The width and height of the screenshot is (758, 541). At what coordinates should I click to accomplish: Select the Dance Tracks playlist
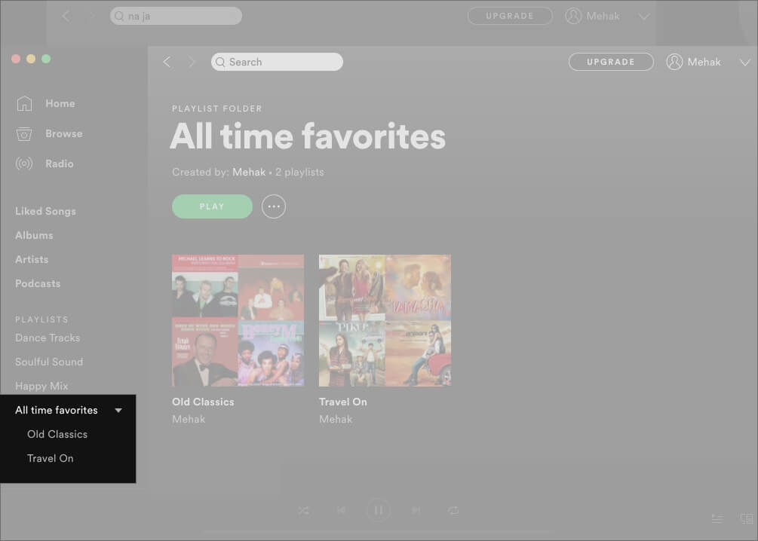coord(48,338)
